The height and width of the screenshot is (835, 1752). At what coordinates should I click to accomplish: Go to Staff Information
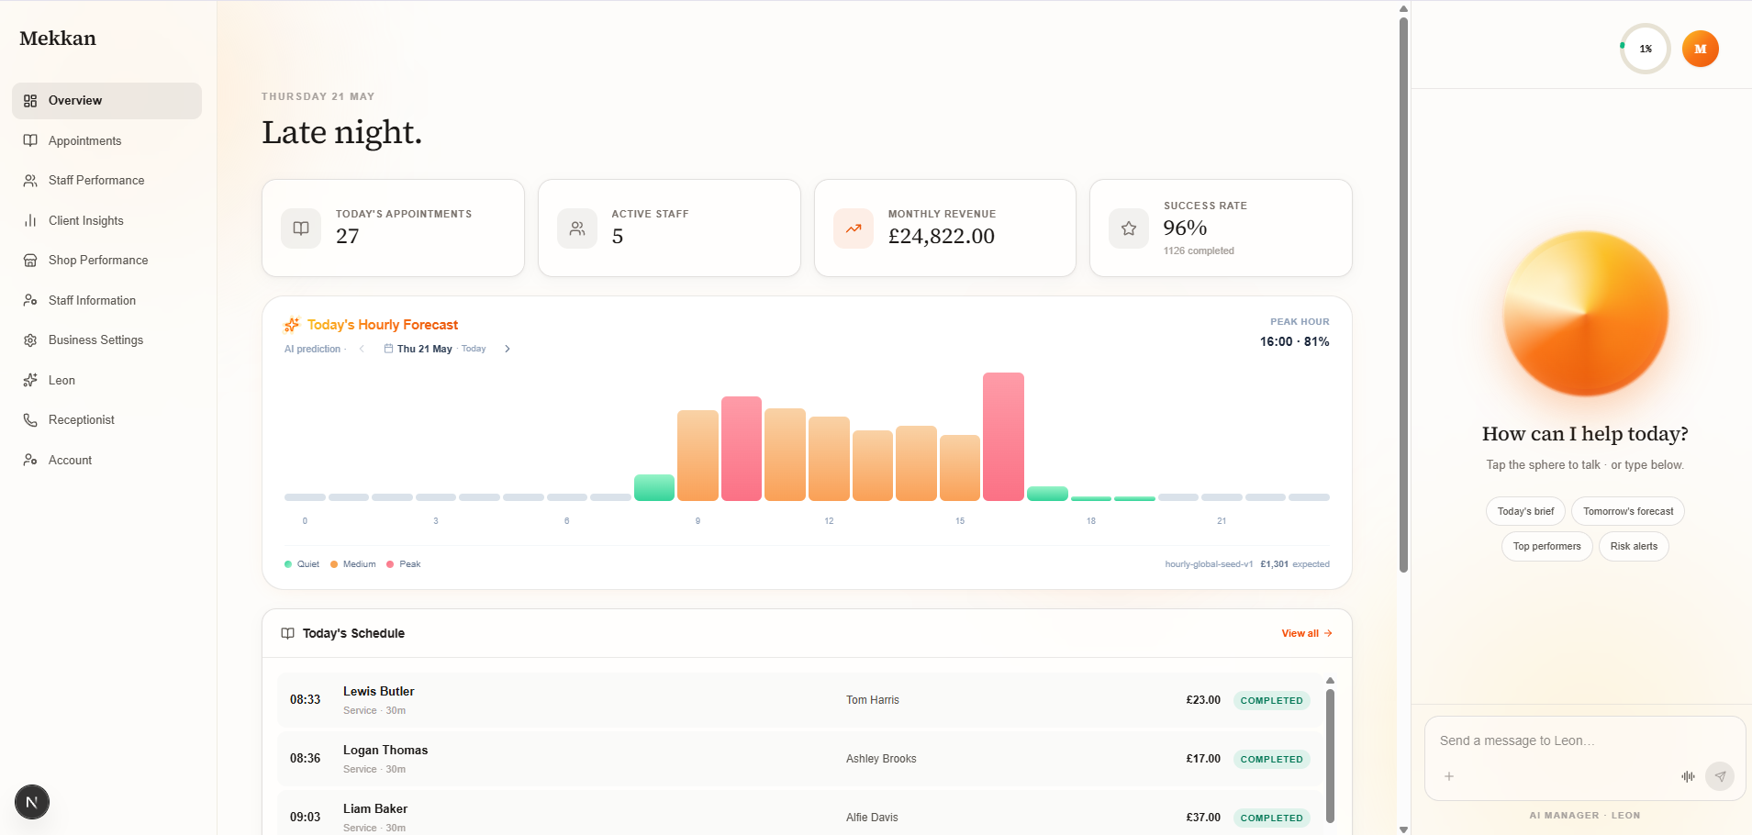[106, 300]
